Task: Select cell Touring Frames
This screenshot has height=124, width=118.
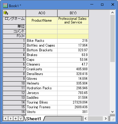Action: [x=42, y=107]
